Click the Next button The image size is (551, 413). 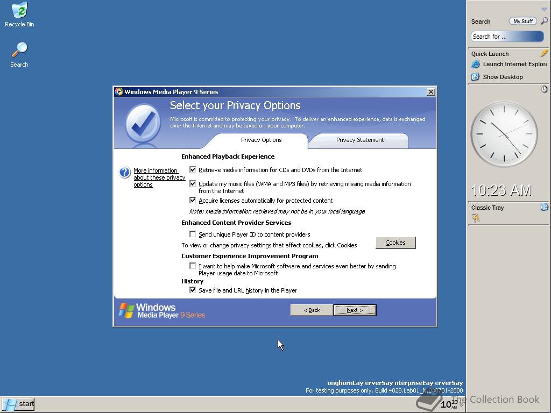(355, 310)
